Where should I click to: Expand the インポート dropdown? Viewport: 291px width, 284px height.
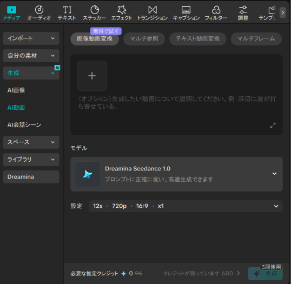[x=31, y=38]
